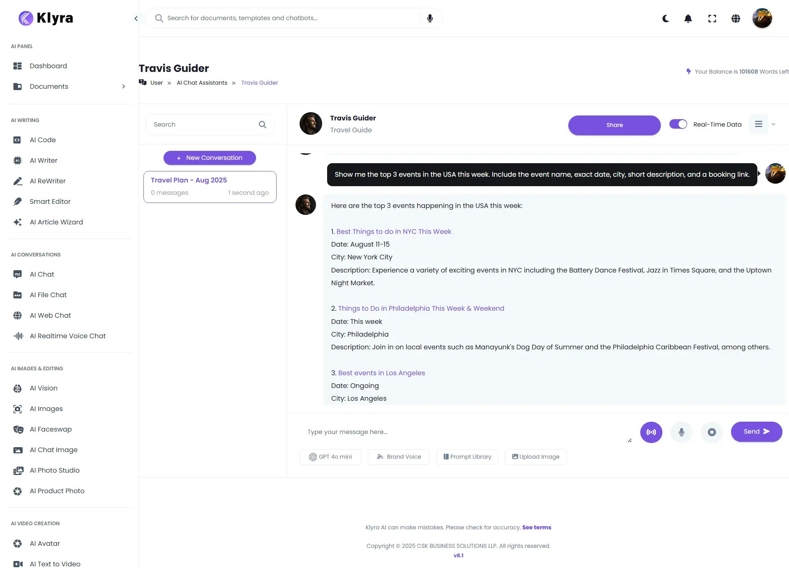Click the microphone in the top search bar
789x568 pixels.
(x=430, y=18)
